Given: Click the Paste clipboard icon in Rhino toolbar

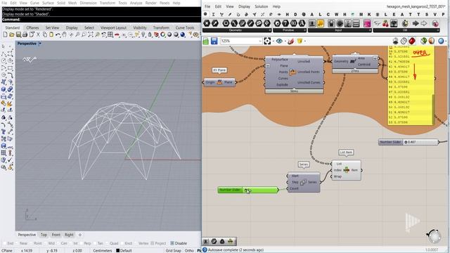Looking at the screenshot, I should pyautogui.click(x=51, y=34).
